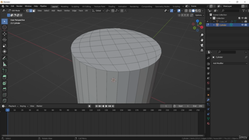
Task: Choose the Bevel tool
Action: tap(4, 89)
